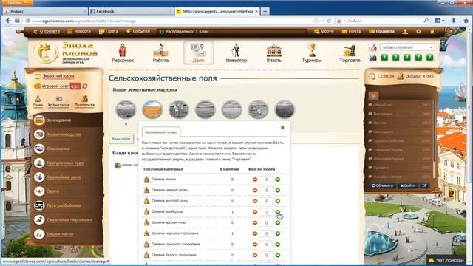Increase field count for Семена белого тюльпана

tap(278, 256)
